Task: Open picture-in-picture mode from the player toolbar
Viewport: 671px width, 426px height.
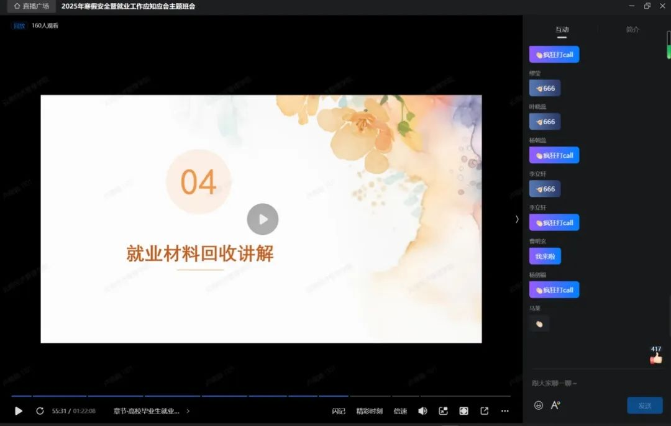Action: point(443,411)
